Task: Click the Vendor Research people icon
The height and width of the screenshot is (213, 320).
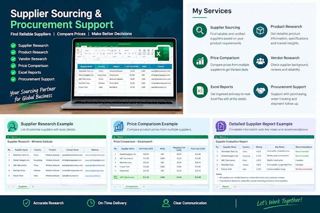Action: click(x=260, y=61)
